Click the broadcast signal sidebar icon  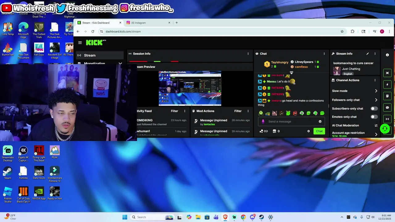tap(387, 119)
